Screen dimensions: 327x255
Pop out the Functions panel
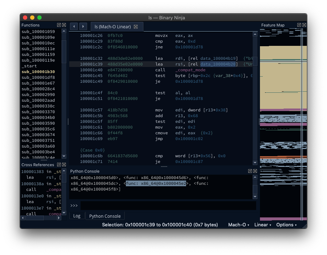click(59, 25)
